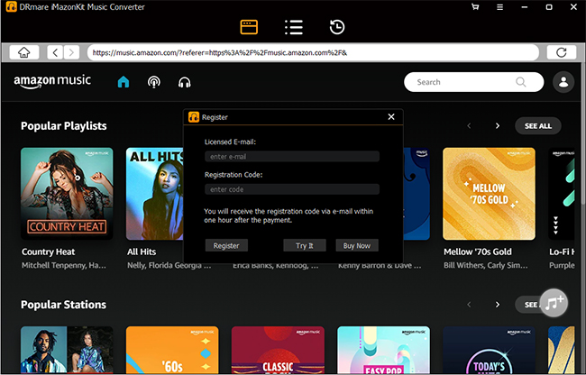This screenshot has width=586, height=375.
Task: Show next Popular Stations with right chevron
Action: click(x=498, y=305)
